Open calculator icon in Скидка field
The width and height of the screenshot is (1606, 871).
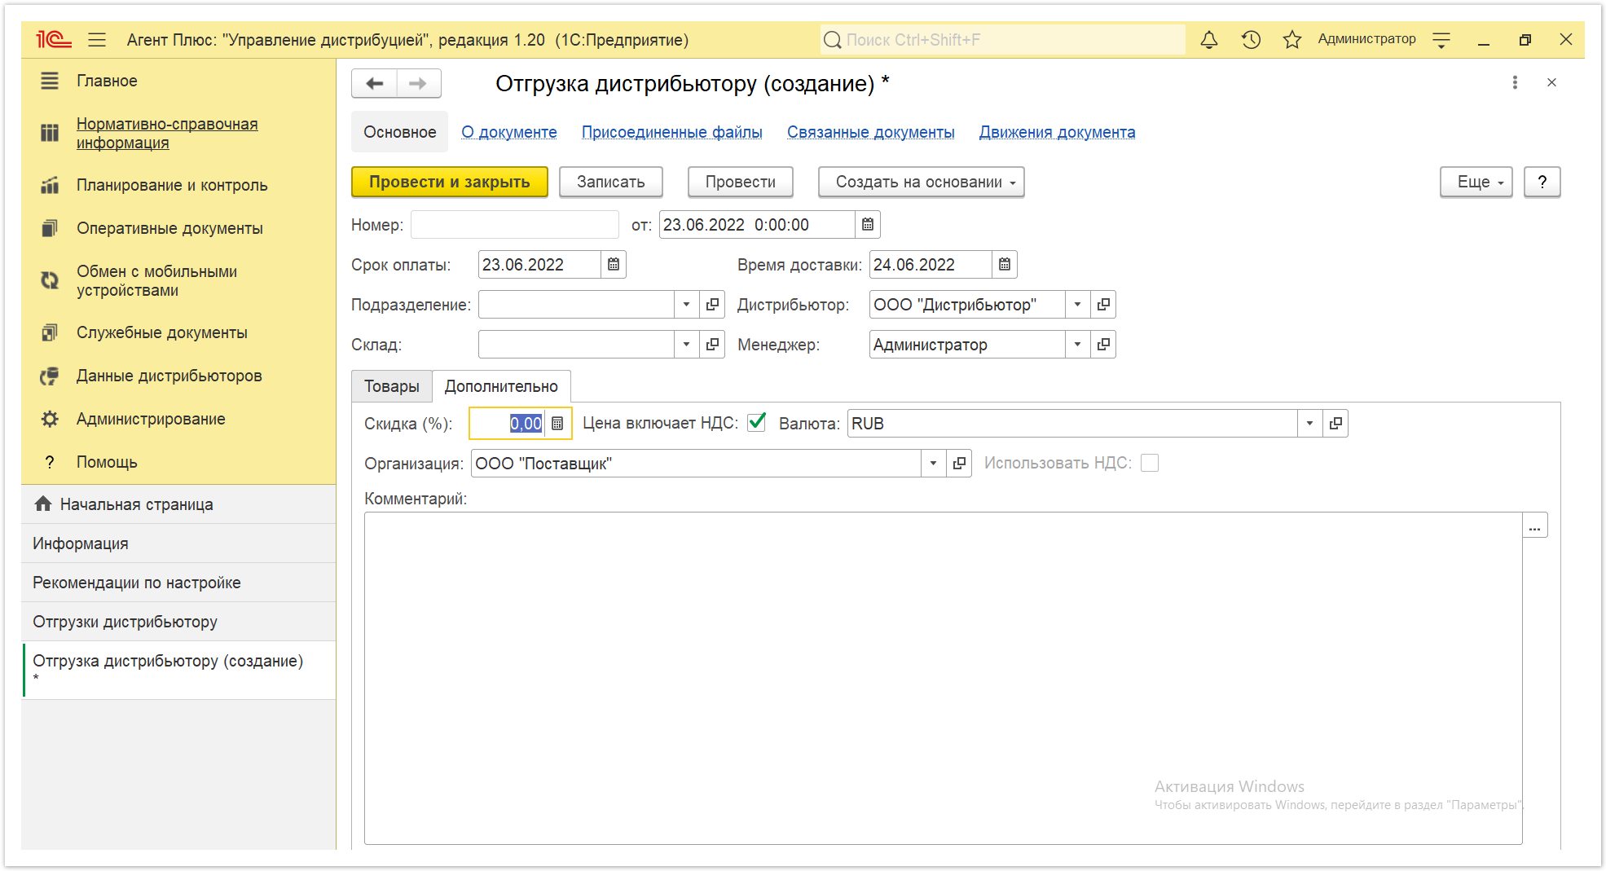[557, 424]
